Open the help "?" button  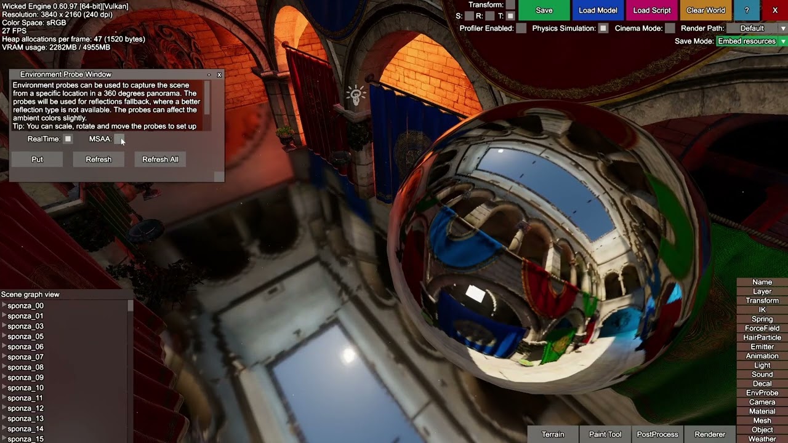click(x=747, y=10)
